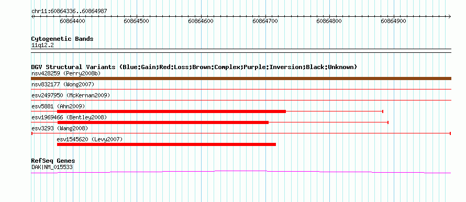Click ruler position label 60864900

click(x=394, y=21)
